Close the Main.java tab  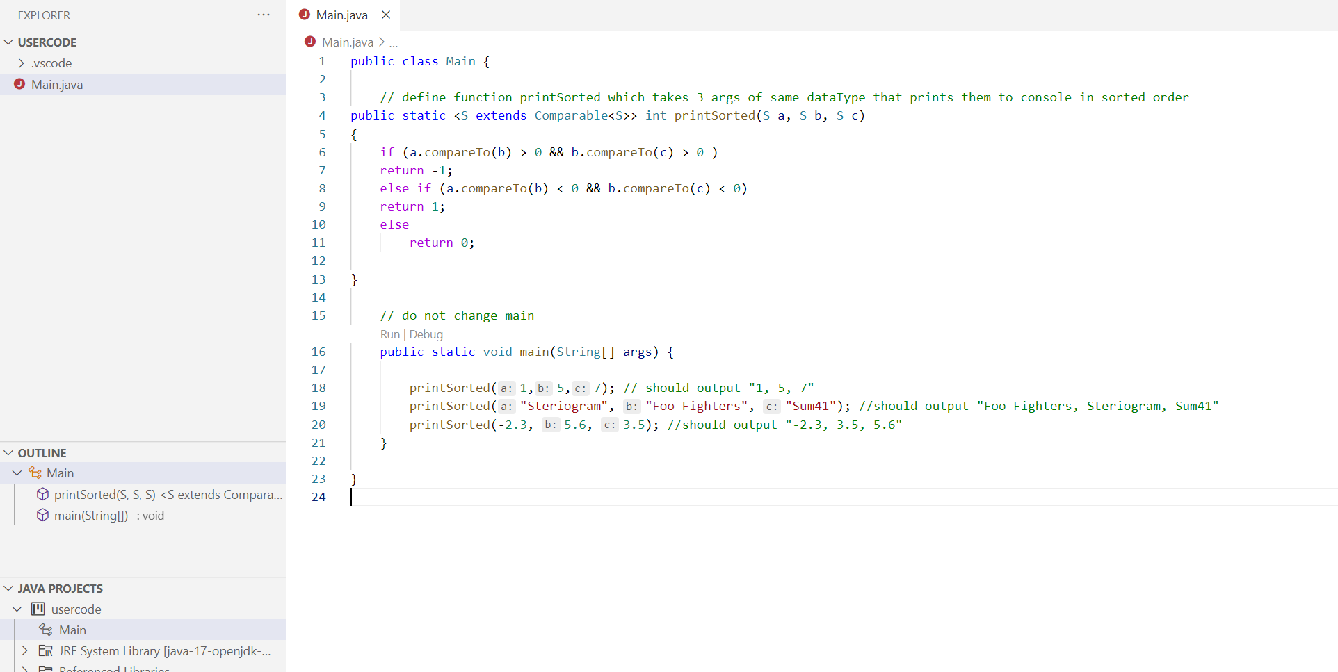coord(386,14)
